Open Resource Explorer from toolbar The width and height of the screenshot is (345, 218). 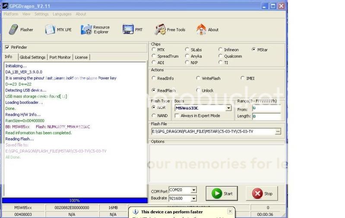click(86, 30)
